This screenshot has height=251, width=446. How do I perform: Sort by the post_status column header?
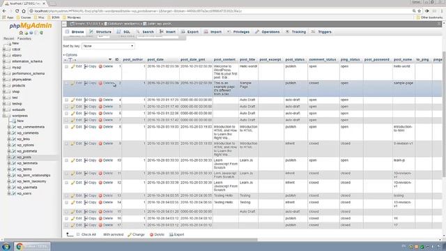(x=295, y=60)
